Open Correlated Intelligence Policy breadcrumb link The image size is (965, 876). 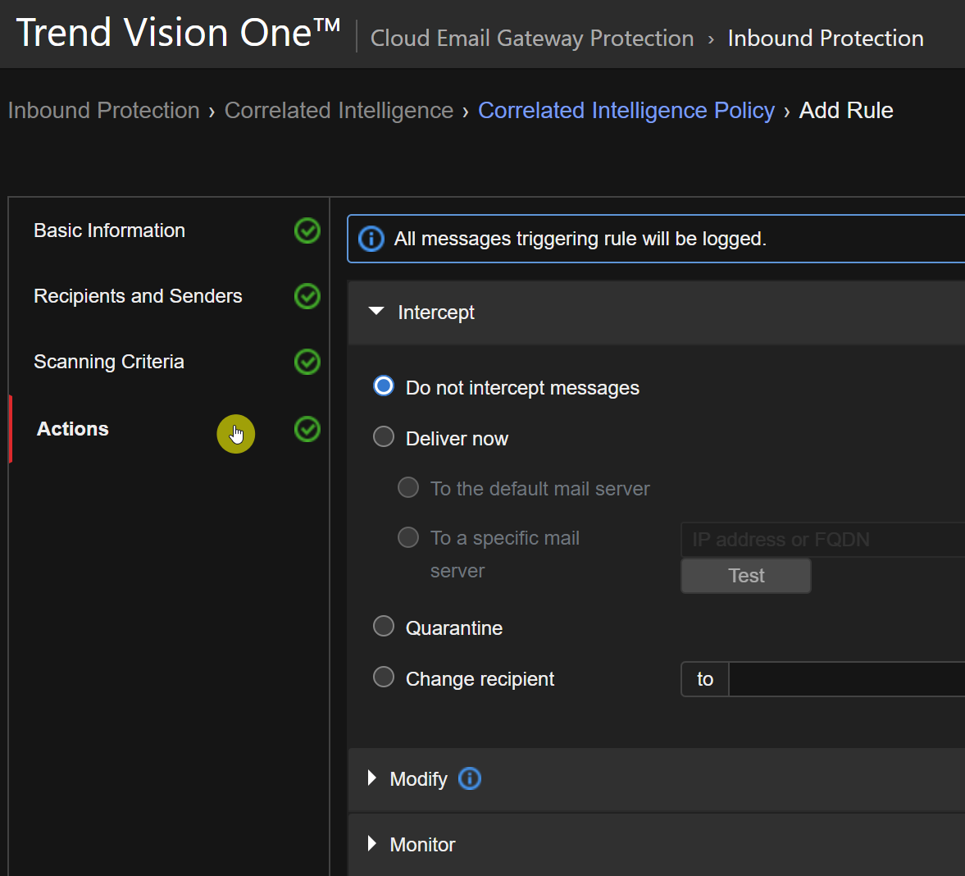pyautogui.click(x=626, y=111)
